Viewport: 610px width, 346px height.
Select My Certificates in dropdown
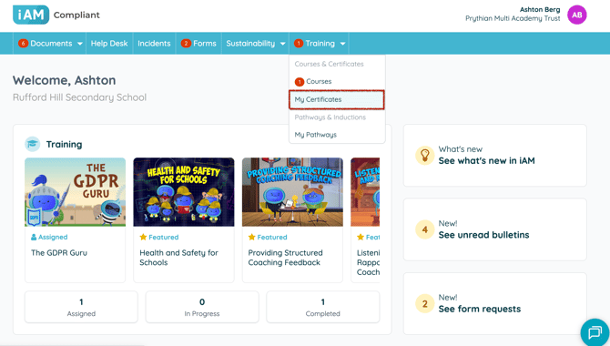point(337,99)
